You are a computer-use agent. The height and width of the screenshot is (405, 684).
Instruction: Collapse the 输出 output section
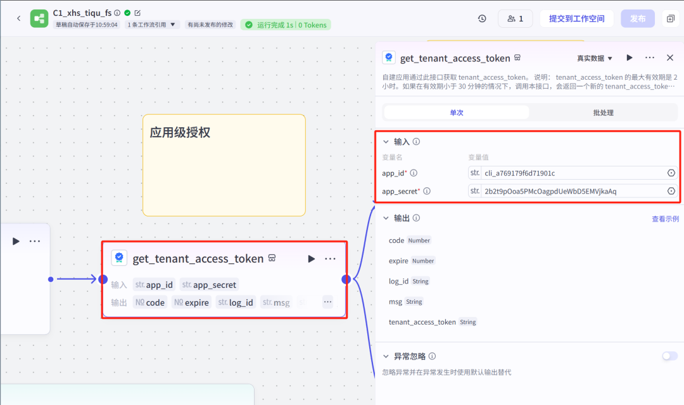(x=387, y=217)
